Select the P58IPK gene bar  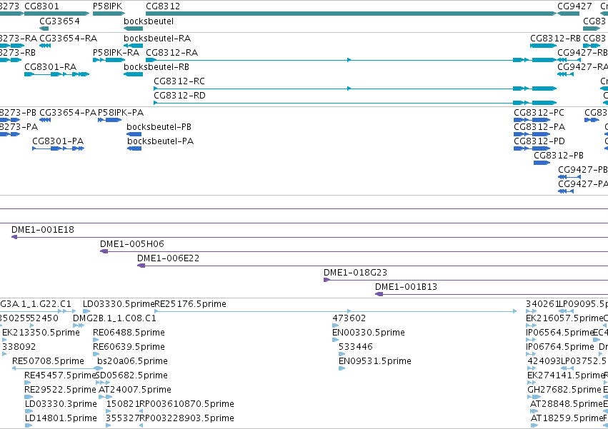coord(109,14)
